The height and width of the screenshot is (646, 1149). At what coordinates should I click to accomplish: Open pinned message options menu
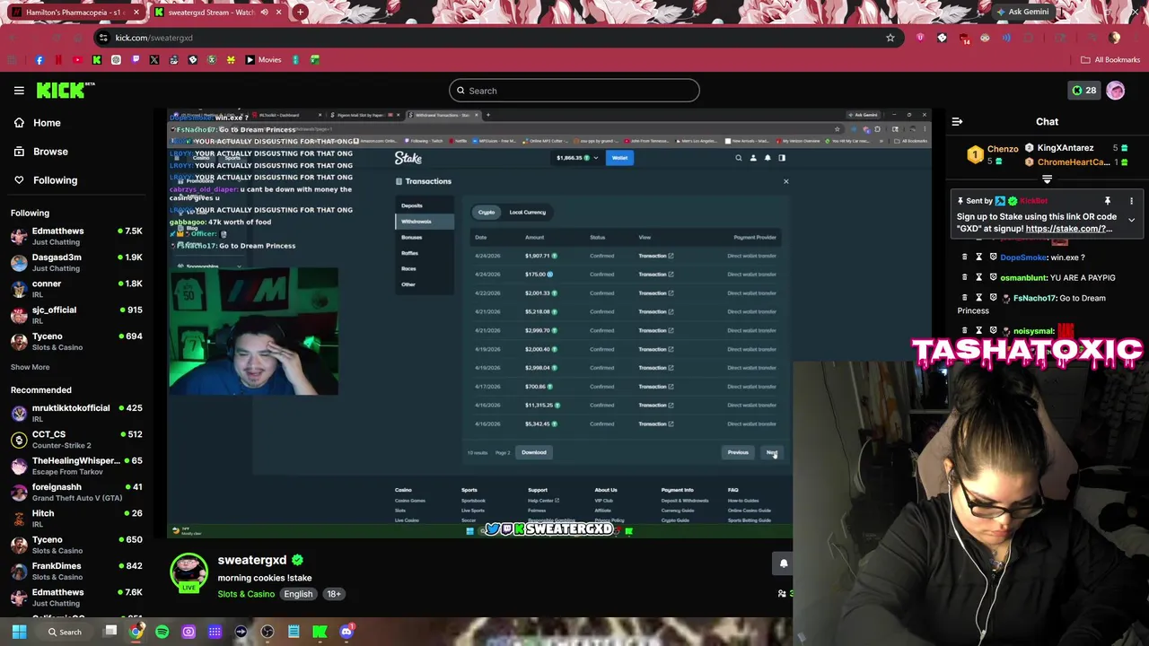coord(1131,201)
